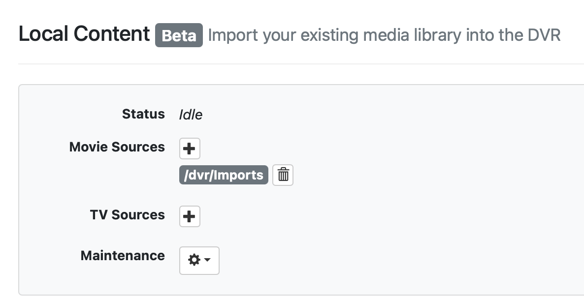Click the word "DVR" in the subtitle

click(x=541, y=35)
